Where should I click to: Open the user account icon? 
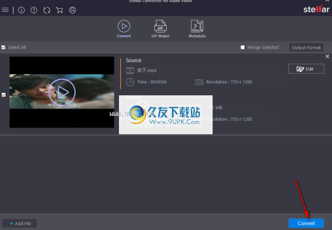point(73,10)
